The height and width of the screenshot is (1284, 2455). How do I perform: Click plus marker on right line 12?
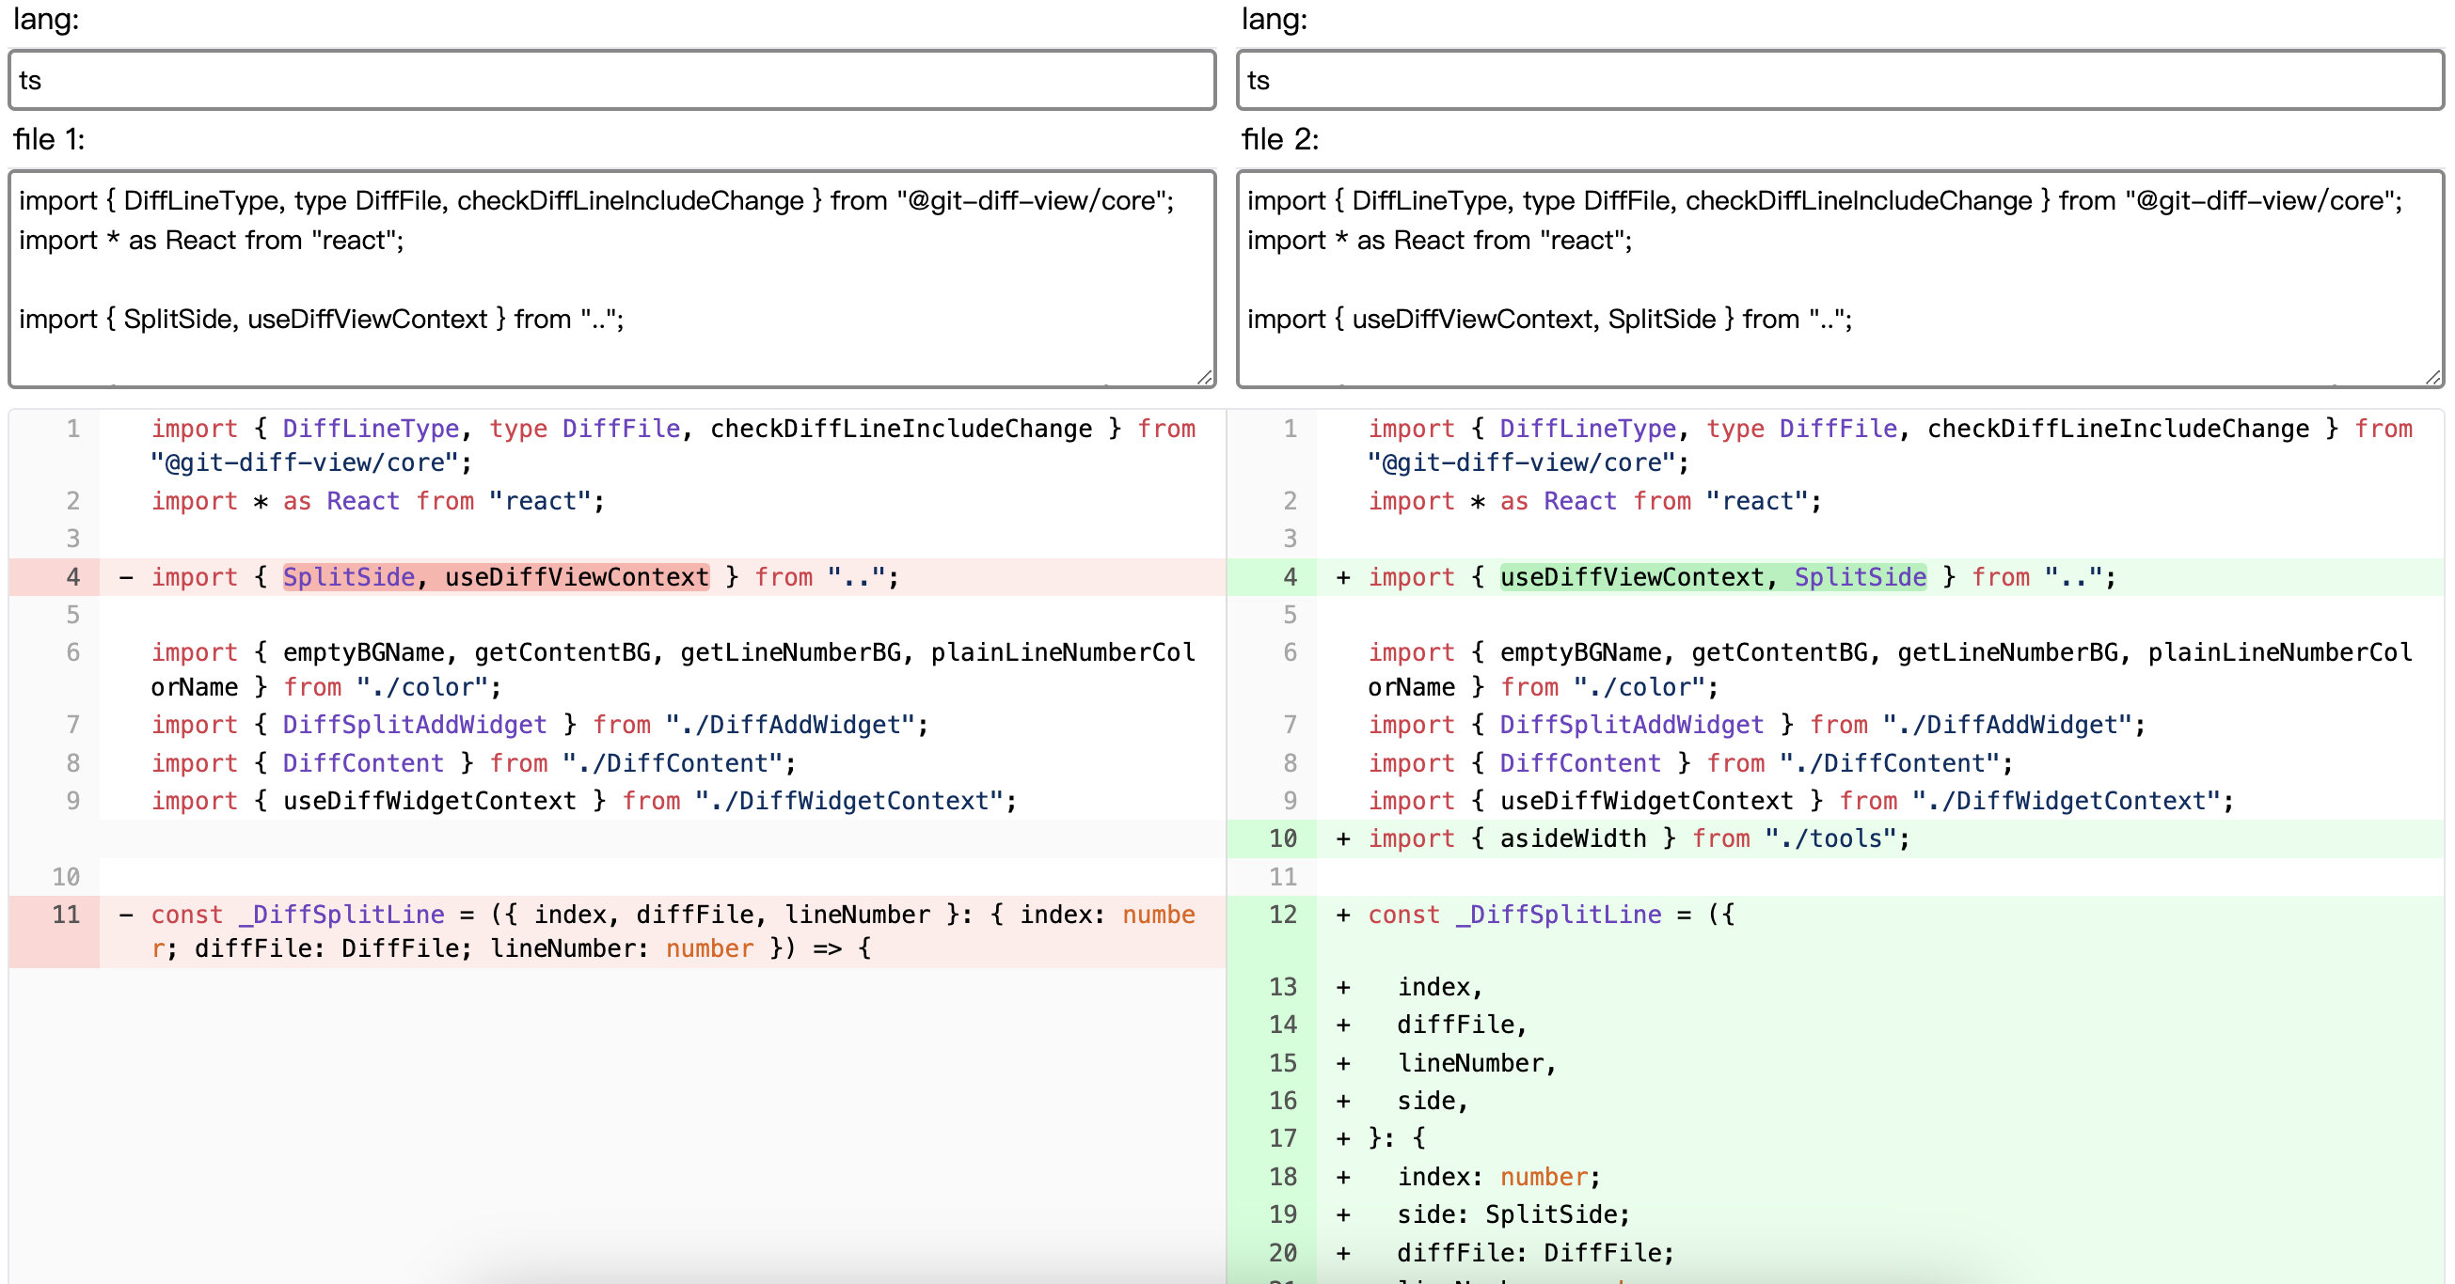[1343, 916]
